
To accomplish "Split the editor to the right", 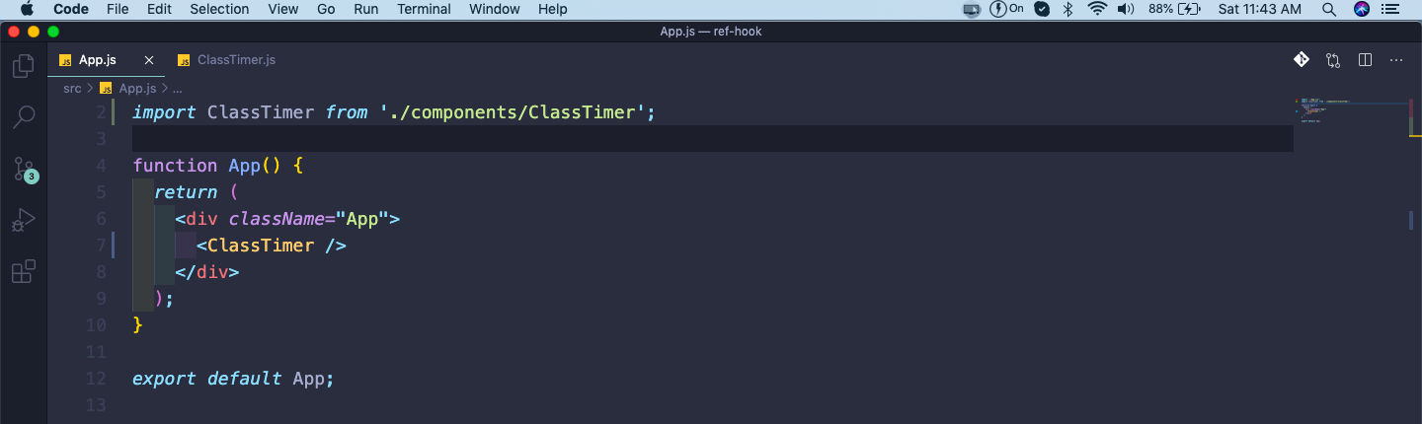I will (1365, 60).
